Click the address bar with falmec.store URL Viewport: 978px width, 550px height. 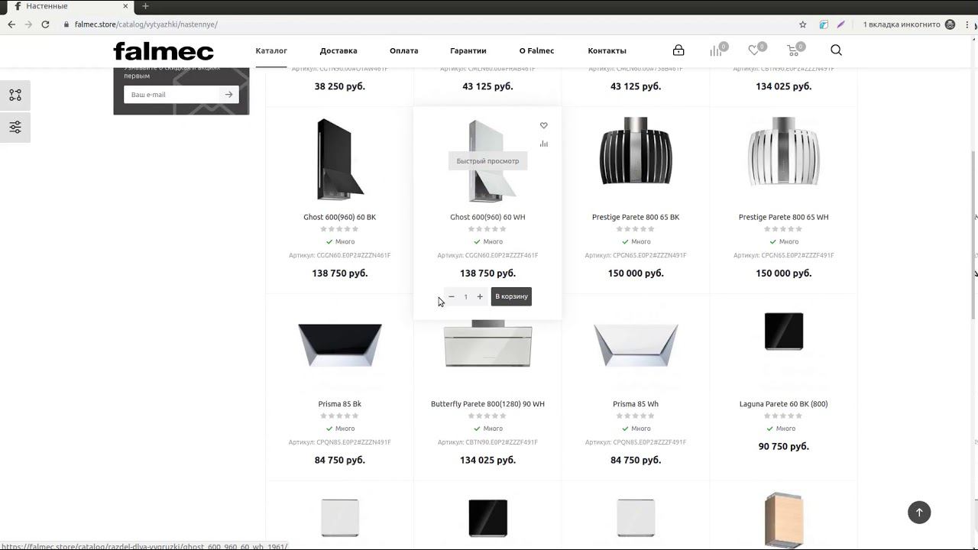(428, 24)
